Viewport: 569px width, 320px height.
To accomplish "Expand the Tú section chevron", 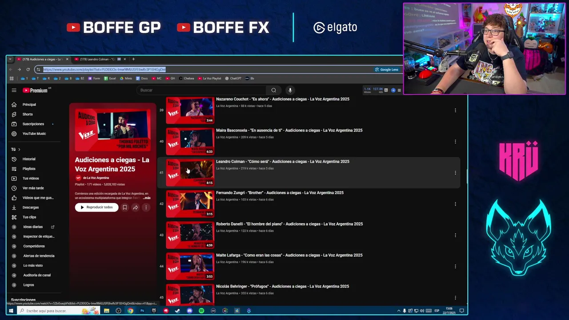I will click(x=19, y=149).
